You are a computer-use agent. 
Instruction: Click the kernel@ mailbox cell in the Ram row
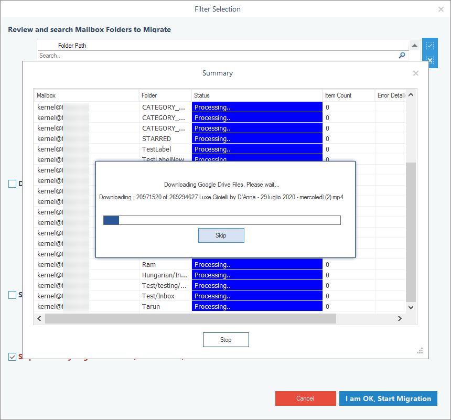click(87, 265)
